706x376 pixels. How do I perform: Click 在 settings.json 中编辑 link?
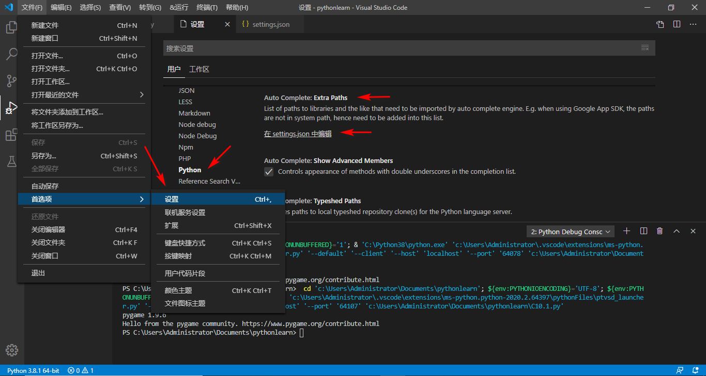pyautogui.click(x=298, y=134)
